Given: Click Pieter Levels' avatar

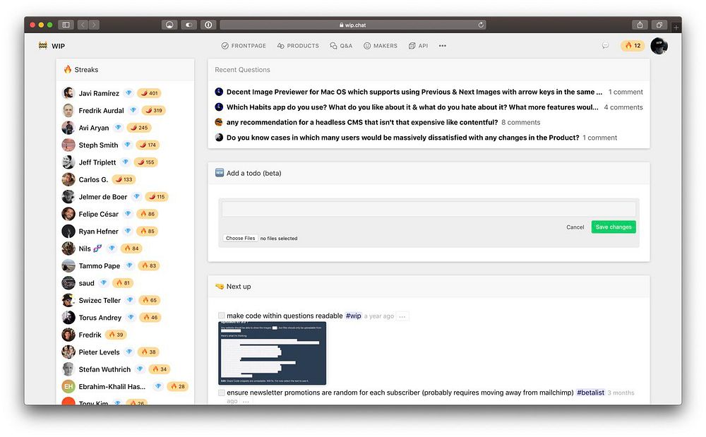Looking at the screenshot, I should [x=68, y=352].
